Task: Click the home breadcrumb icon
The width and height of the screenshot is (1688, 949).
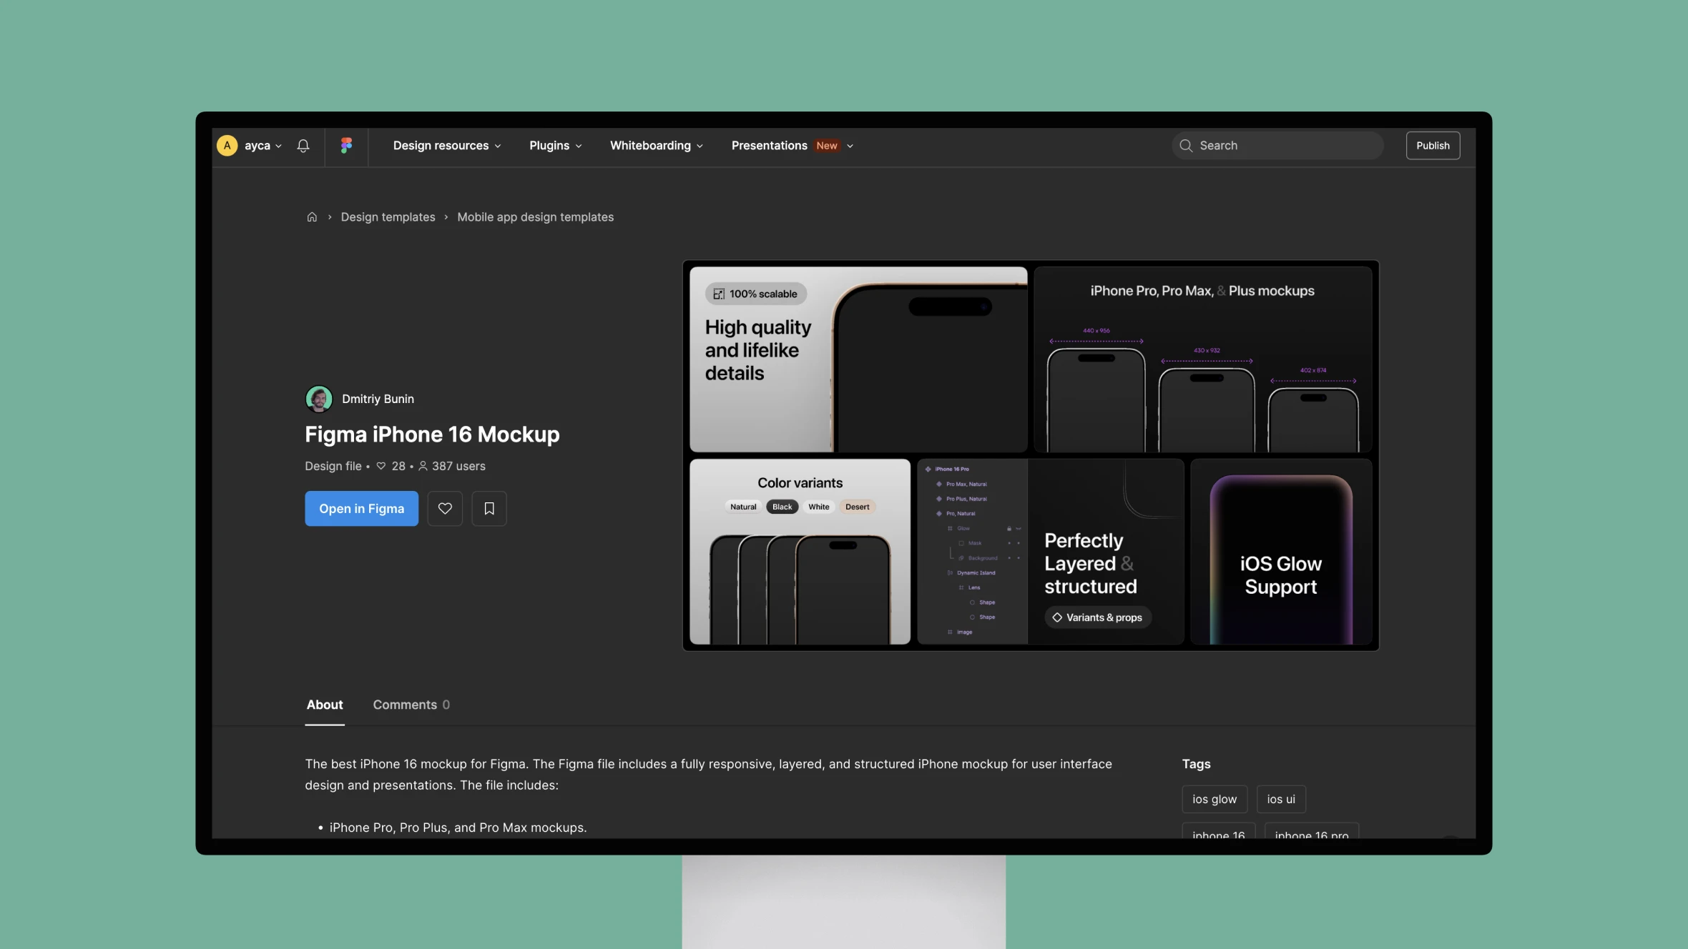Action: pos(310,217)
